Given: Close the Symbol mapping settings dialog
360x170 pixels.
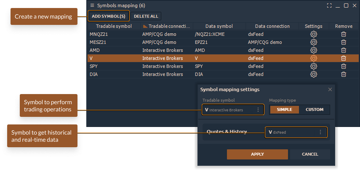Looking at the screenshot, I should click(330, 89).
